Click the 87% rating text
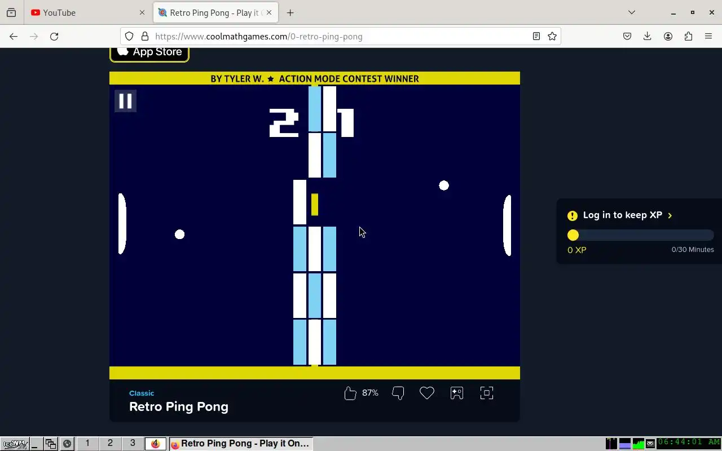The width and height of the screenshot is (722, 451). pyautogui.click(x=370, y=393)
